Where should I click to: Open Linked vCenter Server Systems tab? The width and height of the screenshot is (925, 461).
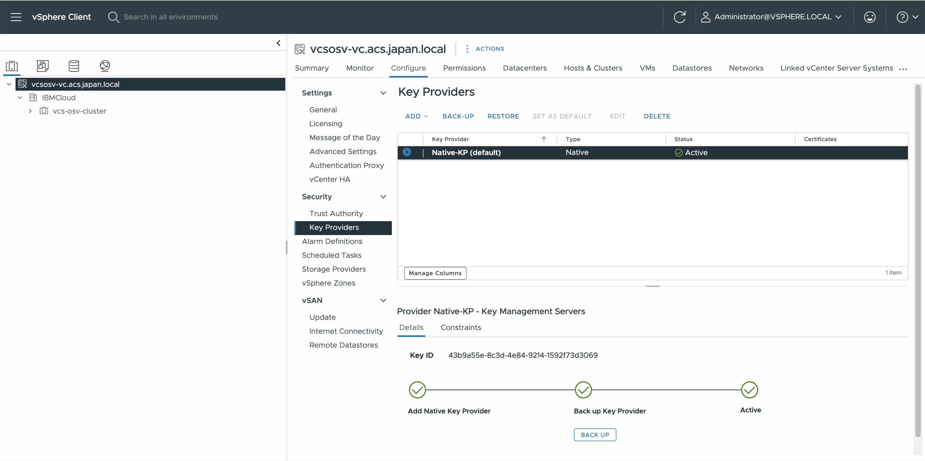coord(837,68)
